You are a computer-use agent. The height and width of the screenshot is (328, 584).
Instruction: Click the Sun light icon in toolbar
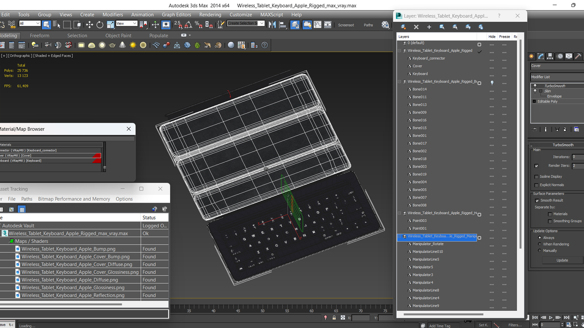click(133, 45)
